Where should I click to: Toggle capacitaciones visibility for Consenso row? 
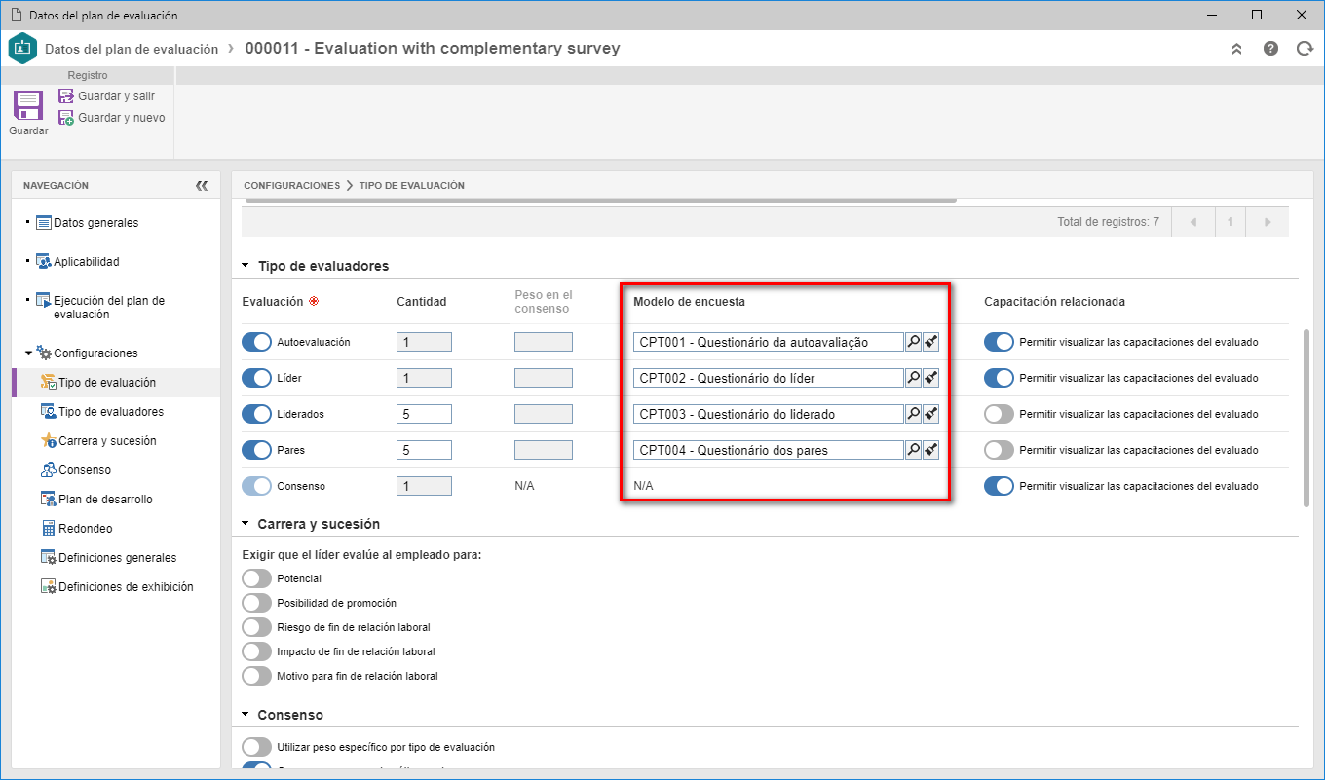999,486
